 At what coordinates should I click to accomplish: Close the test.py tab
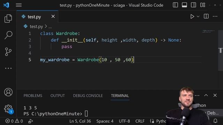(53, 16)
